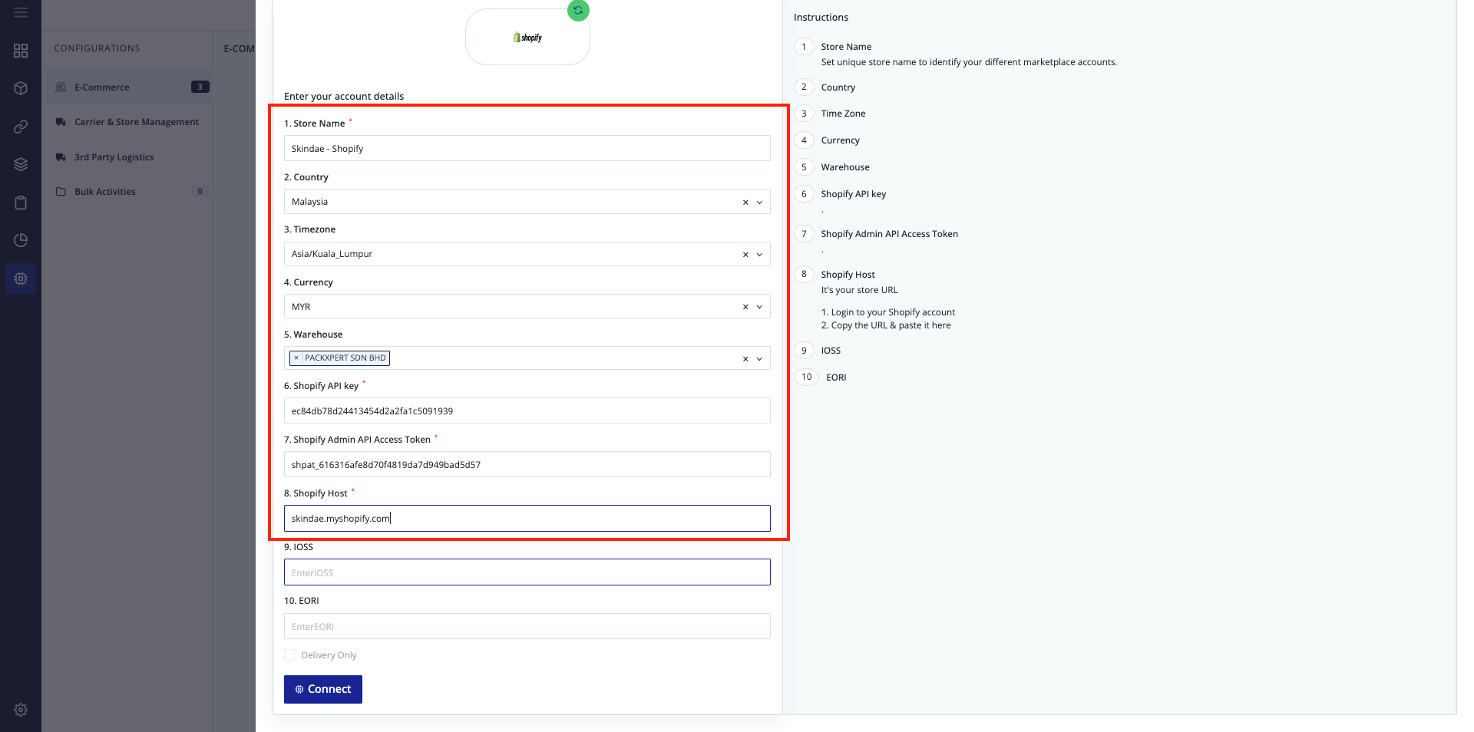Open the clipboard orders icon in sidebar
Viewport: 1474px width, 732px height.
click(21, 203)
